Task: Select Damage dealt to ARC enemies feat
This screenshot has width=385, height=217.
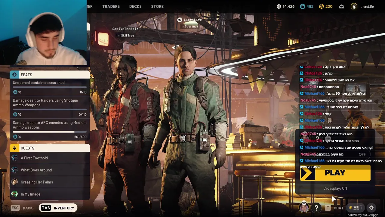Action: click(50, 129)
